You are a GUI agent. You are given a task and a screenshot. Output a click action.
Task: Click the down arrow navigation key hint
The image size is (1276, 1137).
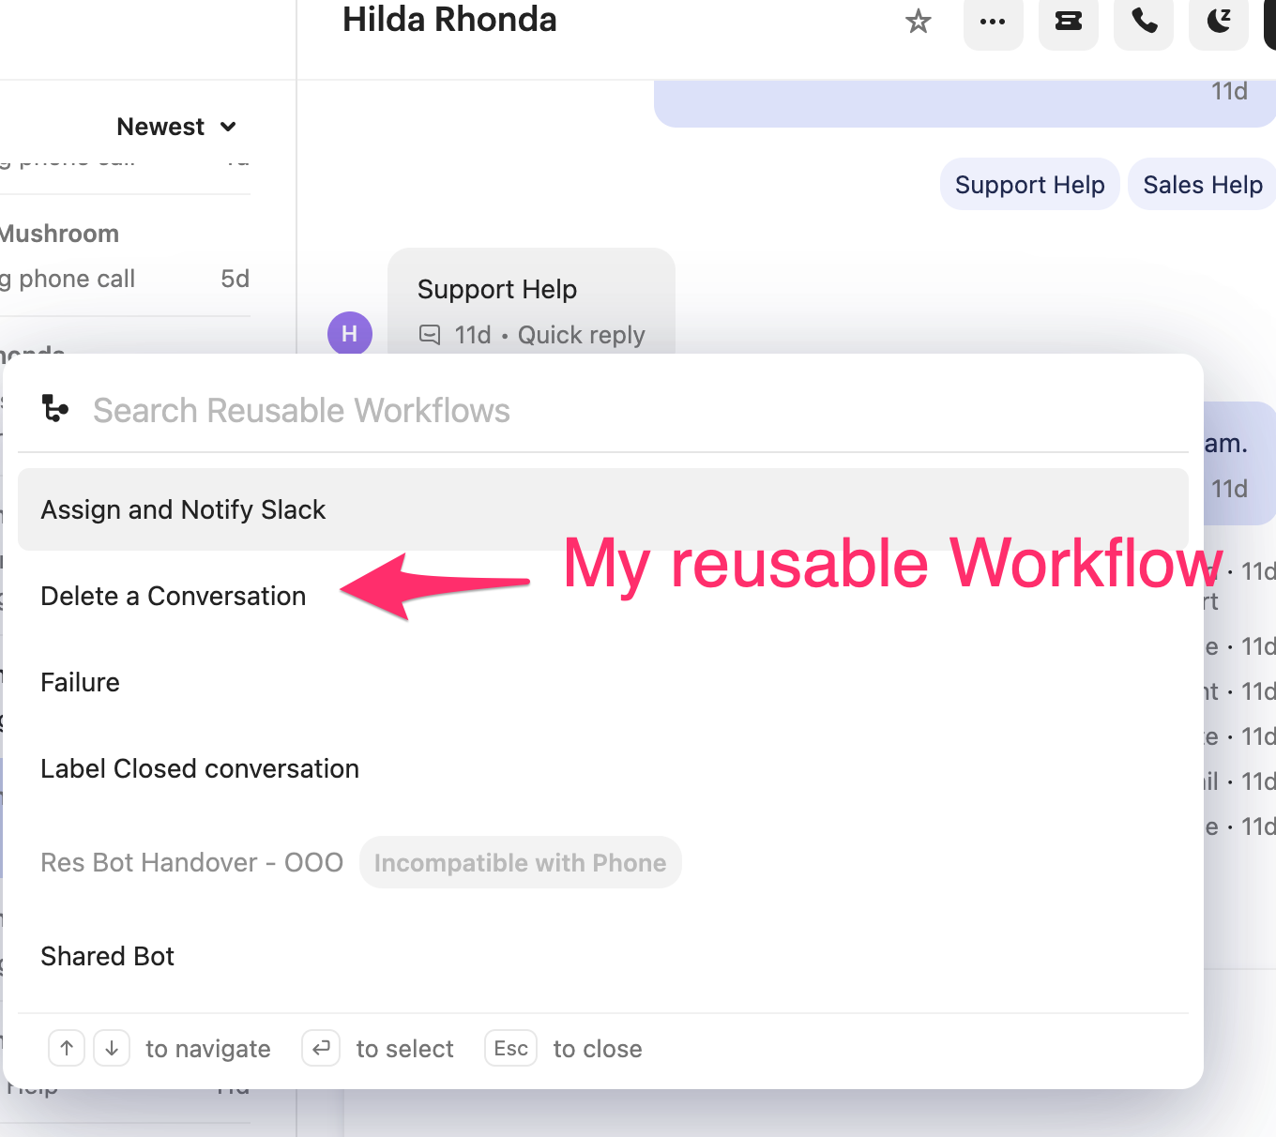click(x=112, y=1048)
